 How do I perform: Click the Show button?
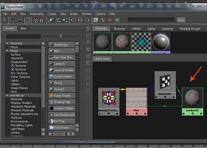(x=181, y=20)
